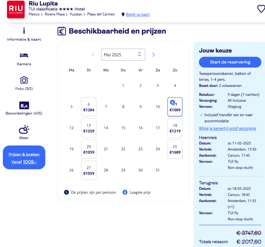Click struck-through price € 3747,60

coord(249,233)
